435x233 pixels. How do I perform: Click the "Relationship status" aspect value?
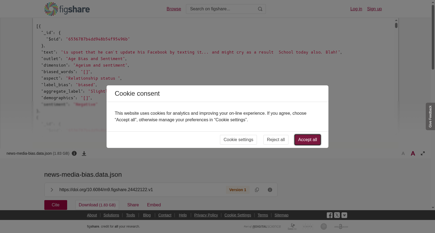(93, 78)
